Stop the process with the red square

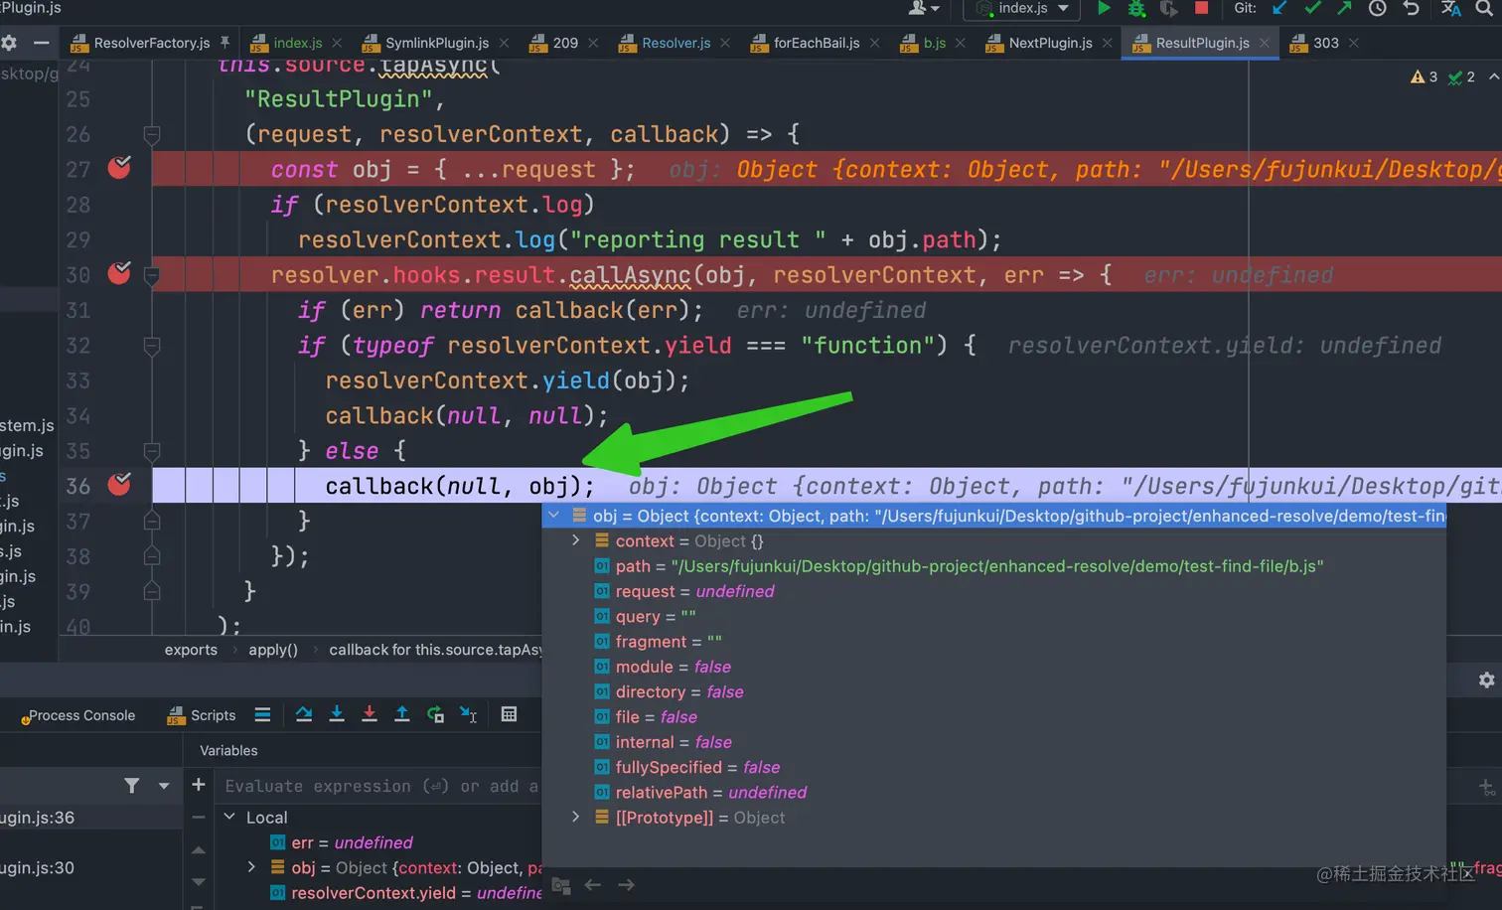point(1201,8)
